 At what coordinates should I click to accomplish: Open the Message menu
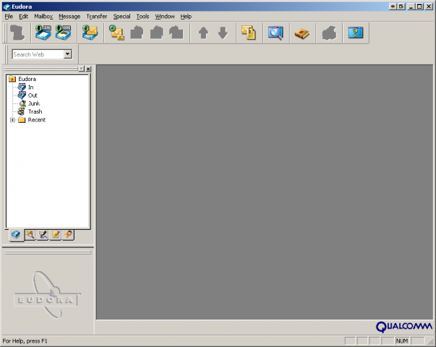pos(69,17)
